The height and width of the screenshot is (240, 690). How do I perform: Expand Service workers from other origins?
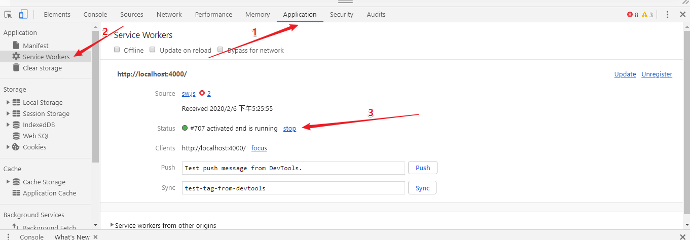pos(112,225)
